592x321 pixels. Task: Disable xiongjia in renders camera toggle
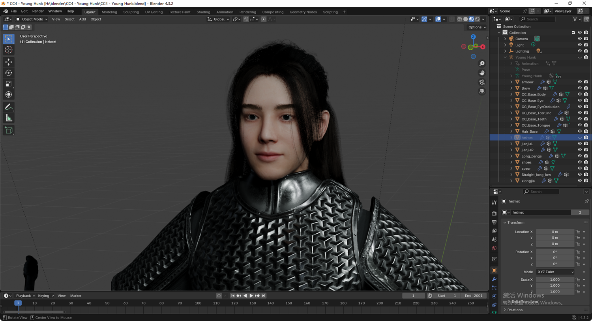[x=586, y=181]
